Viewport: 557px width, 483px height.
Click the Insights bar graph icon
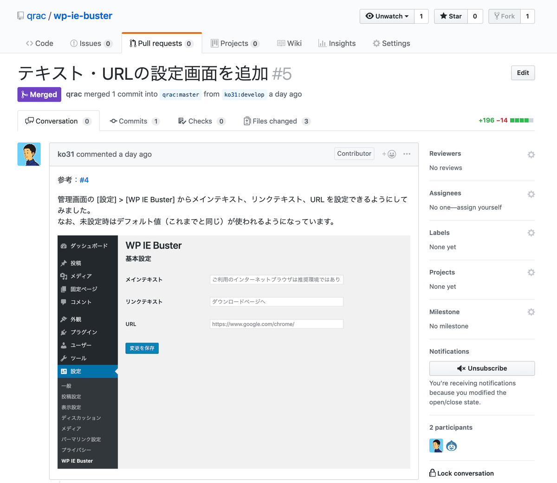(322, 43)
